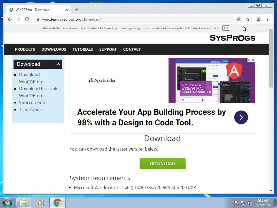This screenshot has width=277, height=208.
Task: Close the advertisement with the X
Action: point(253,60)
